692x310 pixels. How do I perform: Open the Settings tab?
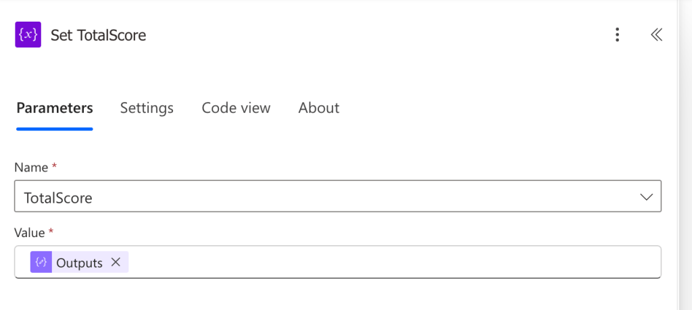coord(147,108)
